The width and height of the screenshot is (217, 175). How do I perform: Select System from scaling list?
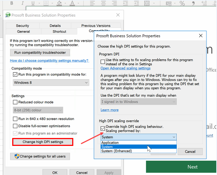click(139, 147)
